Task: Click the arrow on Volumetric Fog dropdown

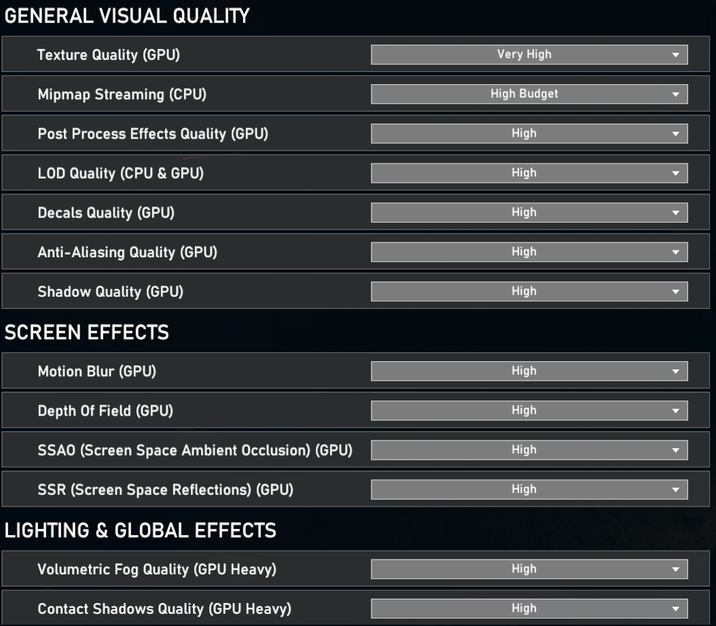Action: click(x=675, y=570)
